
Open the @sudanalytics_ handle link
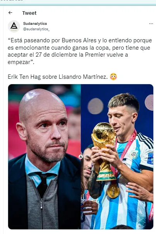36,29
